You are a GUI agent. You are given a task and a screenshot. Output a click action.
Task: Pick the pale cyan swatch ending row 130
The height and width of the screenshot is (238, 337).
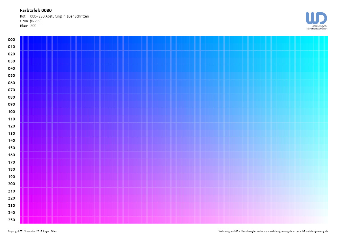[327, 133]
